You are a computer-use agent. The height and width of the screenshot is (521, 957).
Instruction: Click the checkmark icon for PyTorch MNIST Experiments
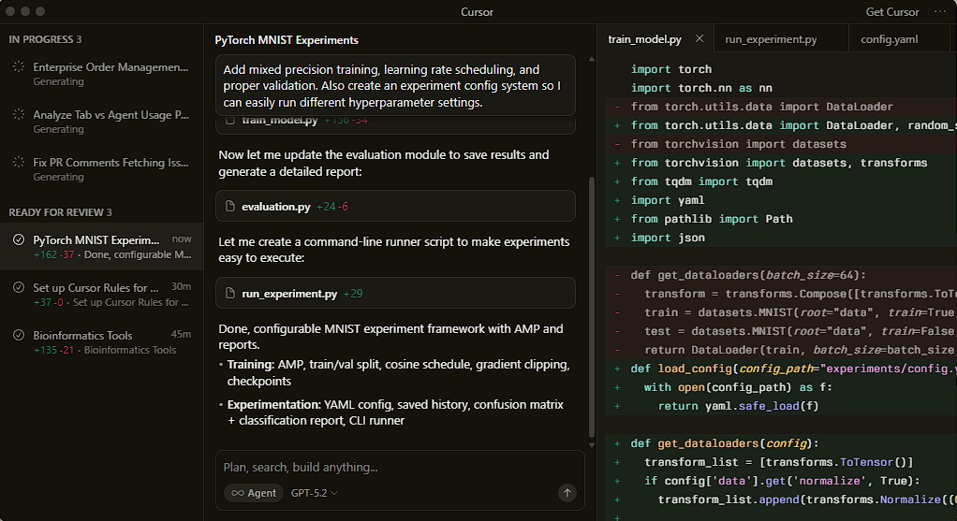pos(19,240)
